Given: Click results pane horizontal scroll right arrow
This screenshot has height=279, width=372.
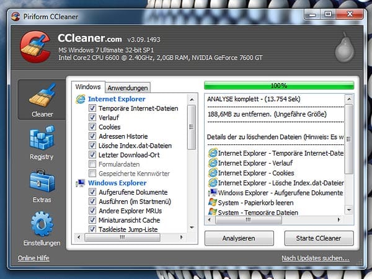Looking at the screenshot, I should coord(339,220).
